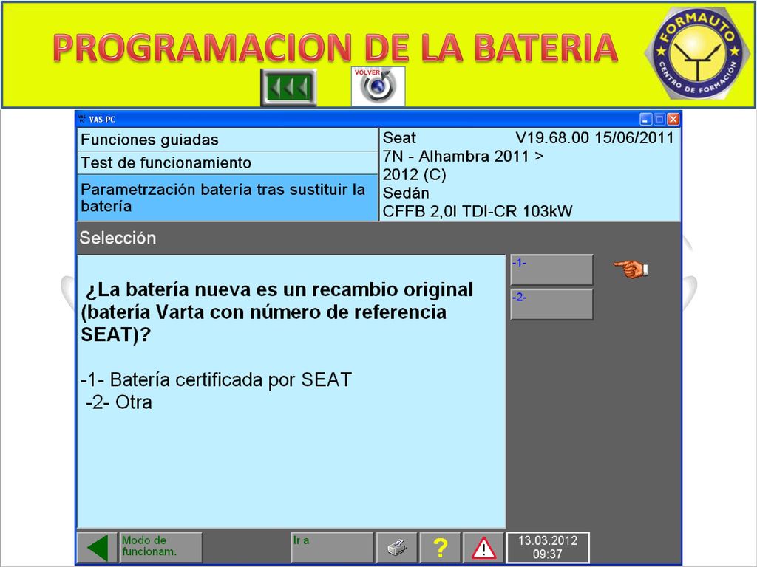The image size is (757, 567).
Task: Maximize the VAS-PC window
Action: point(659,119)
